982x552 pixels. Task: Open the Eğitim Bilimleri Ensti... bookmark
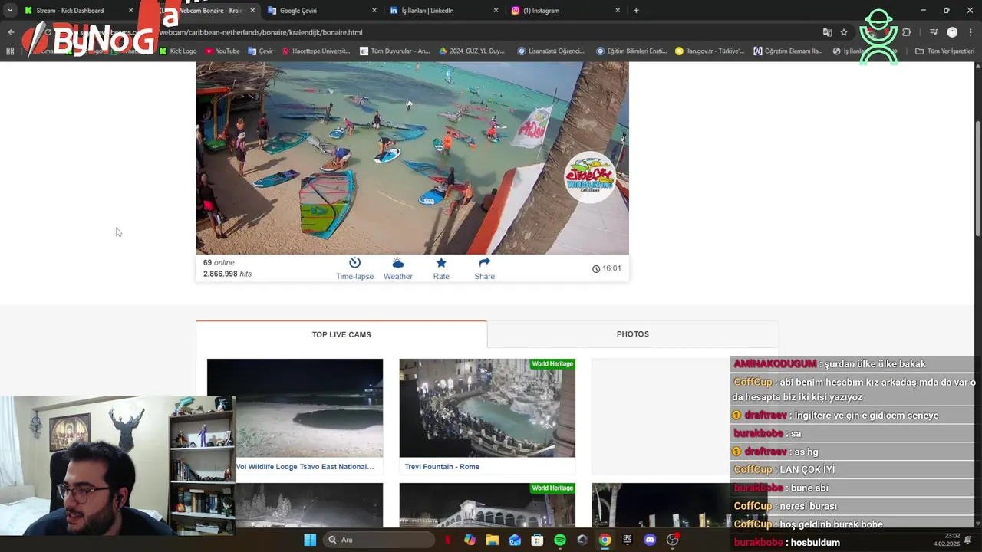tap(631, 51)
